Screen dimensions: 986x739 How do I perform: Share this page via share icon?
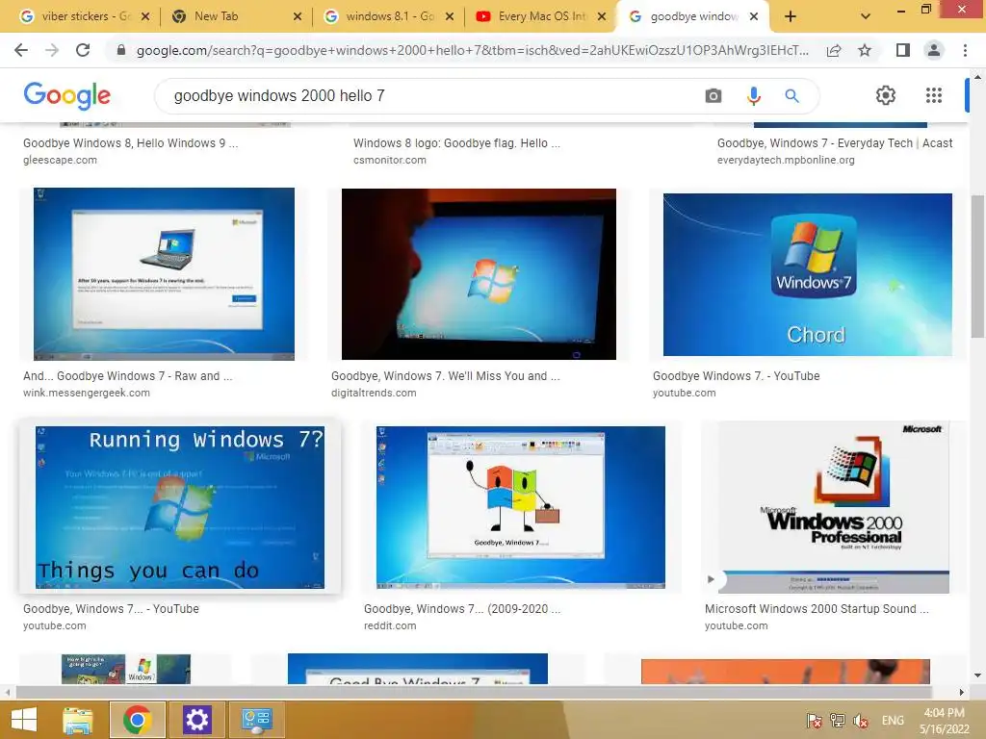pos(834,50)
